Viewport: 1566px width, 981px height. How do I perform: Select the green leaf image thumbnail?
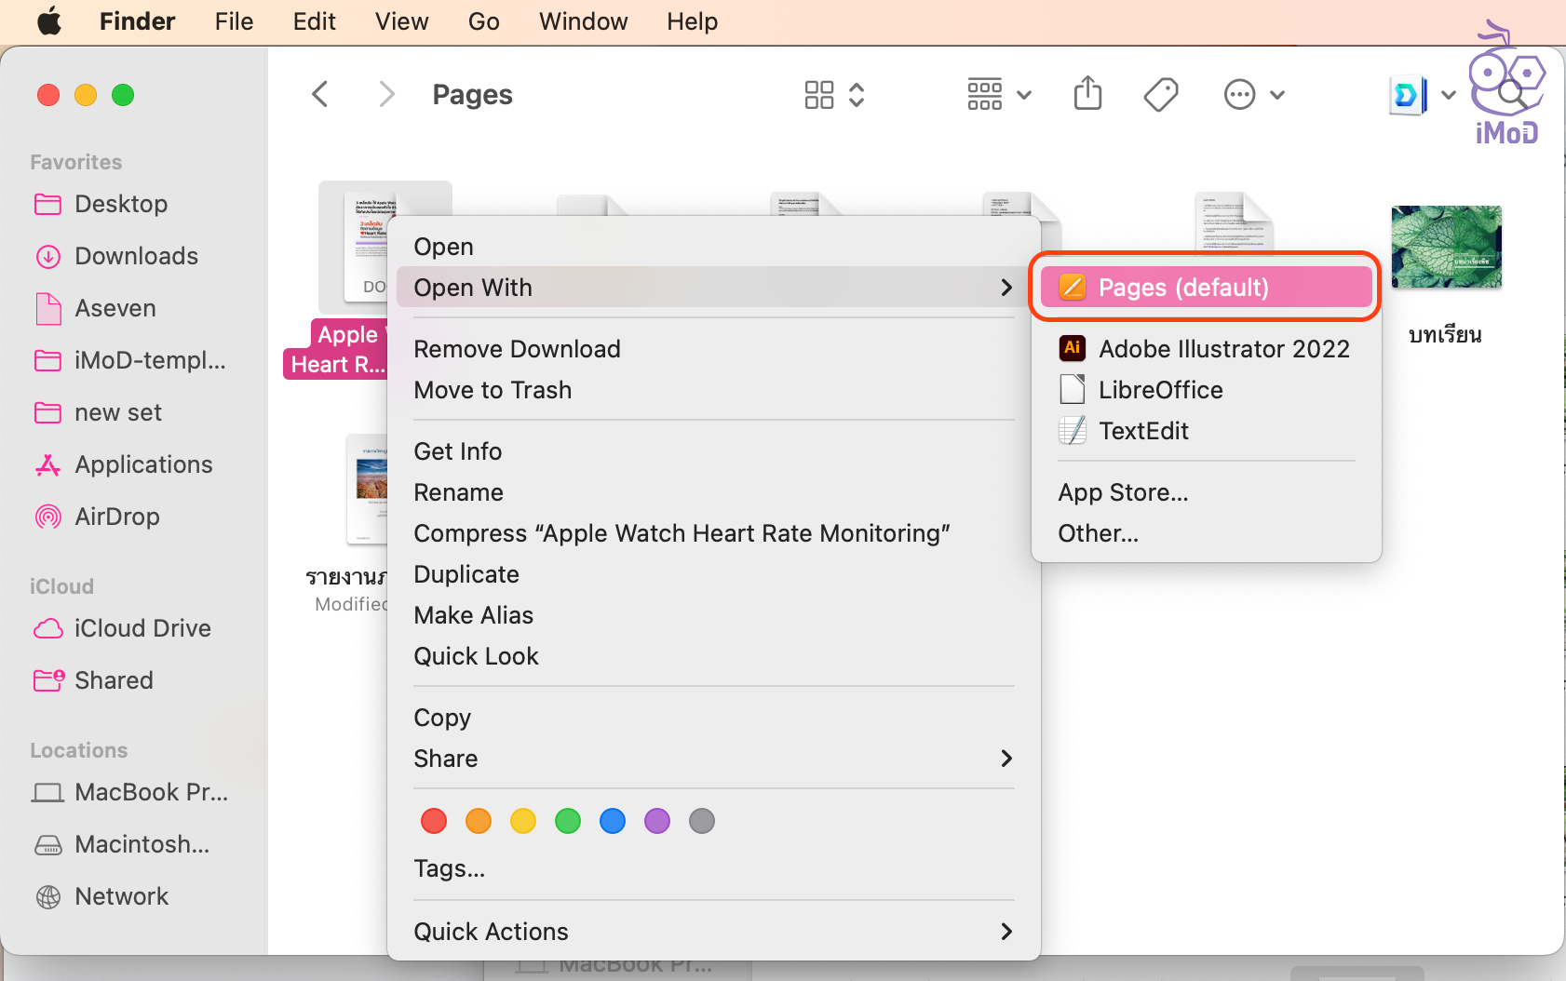[x=1446, y=248]
